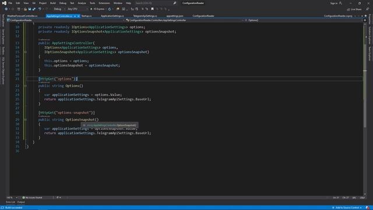Pin the AppSettingsController.cs tab
The image size is (373, 210).
(x=75, y=16)
